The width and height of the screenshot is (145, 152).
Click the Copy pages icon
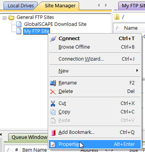point(53,112)
